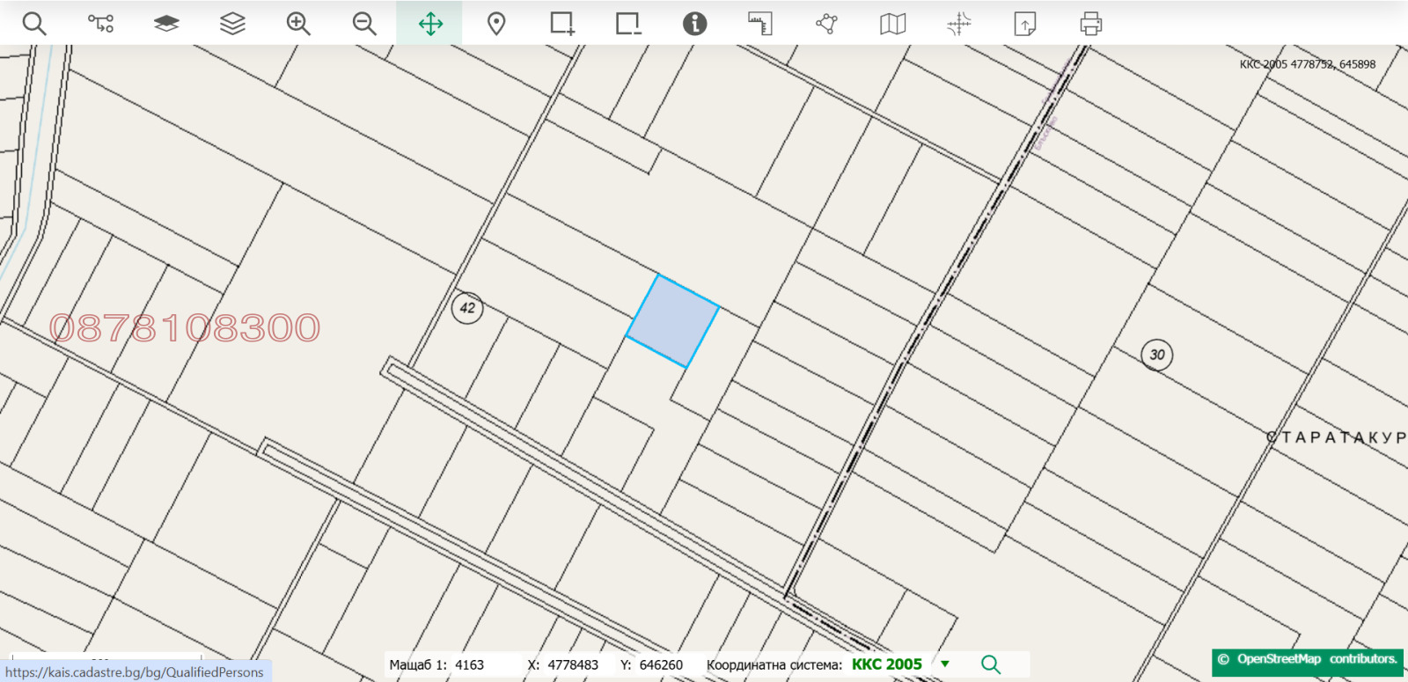Open the folded map tool
1408x682 pixels.
[892, 24]
